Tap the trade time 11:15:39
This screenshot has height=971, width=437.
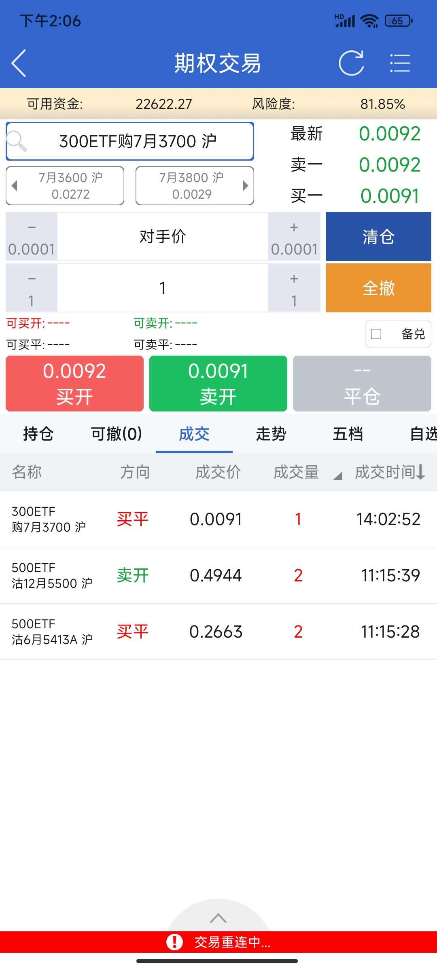click(x=390, y=575)
